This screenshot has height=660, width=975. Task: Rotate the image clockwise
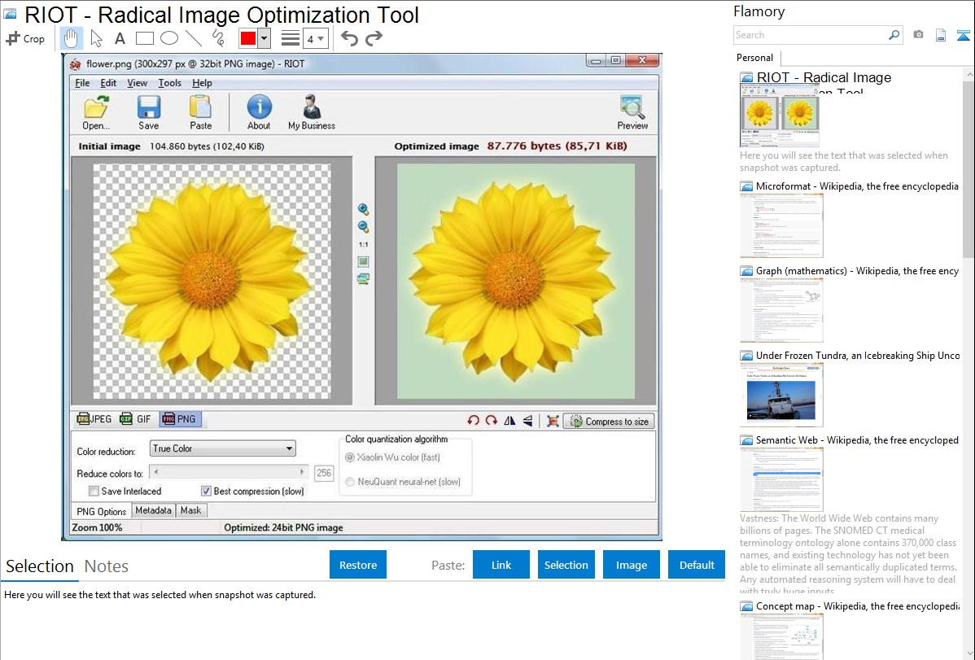click(x=492, y=421)
